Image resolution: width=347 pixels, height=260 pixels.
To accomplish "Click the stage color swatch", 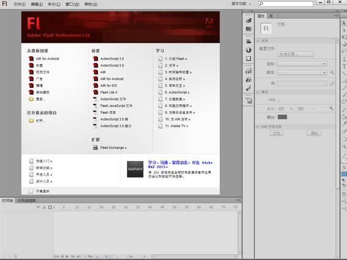I will click(282, 117).
